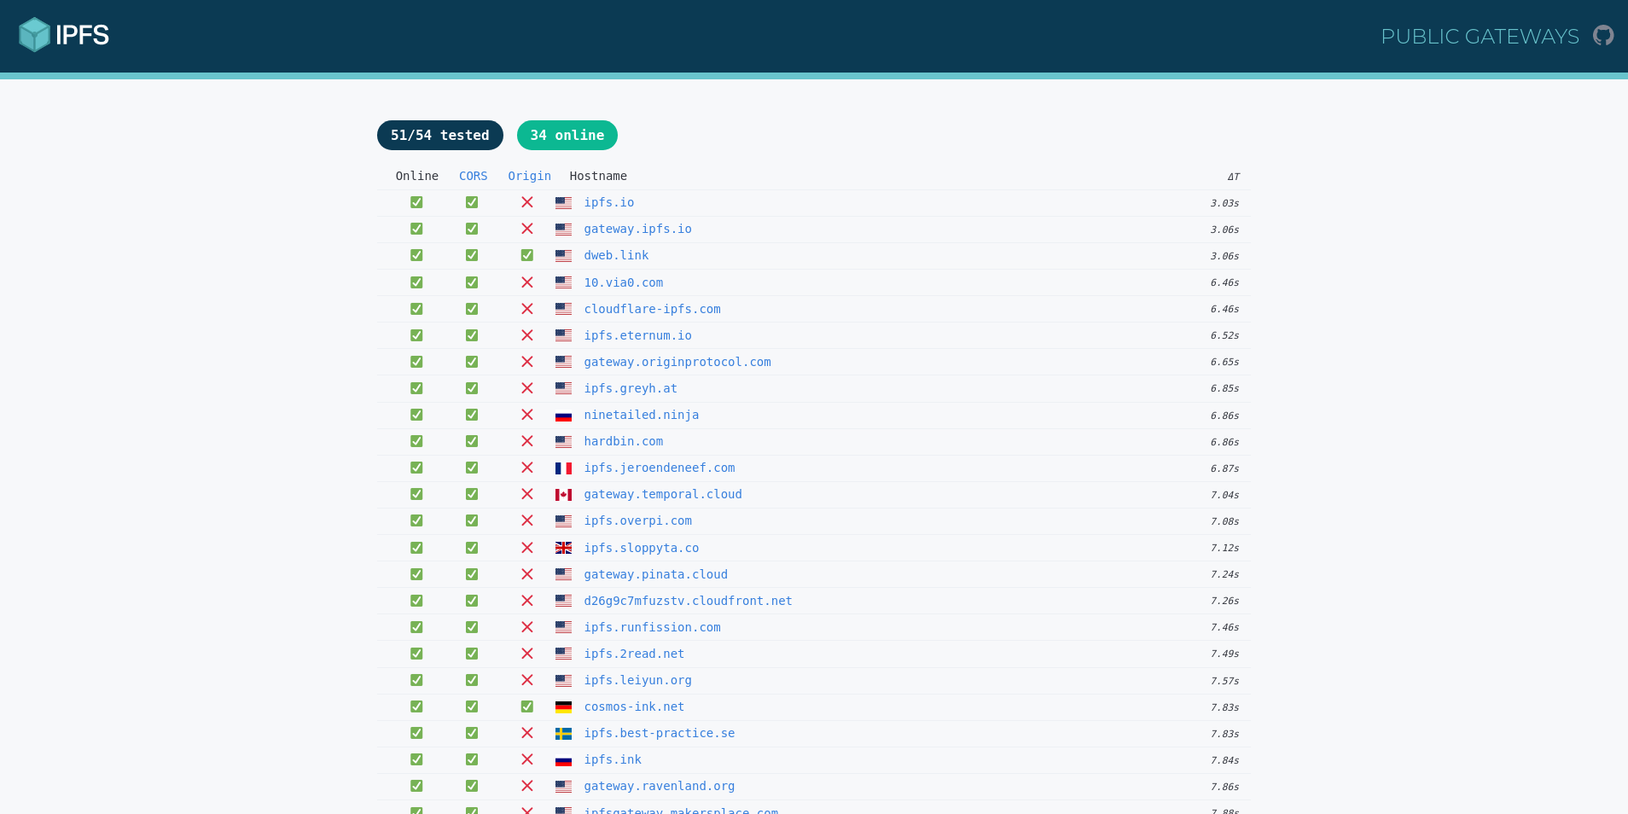The width and height of the screenshot is (1628, 814).
Task: Click the CORS checkmark for hardbin.com
Action: pyautogui.click(x=472, y=441)
